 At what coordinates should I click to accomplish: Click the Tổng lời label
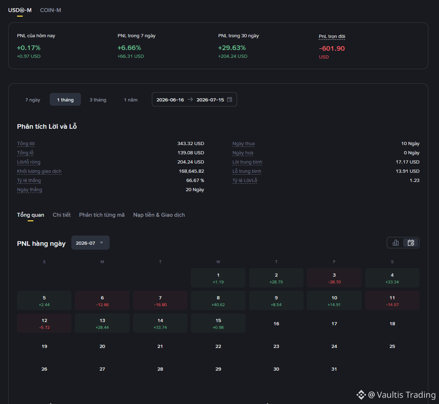(x=26, y=144)
